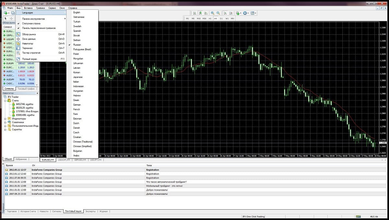Click the zoom in magnifier icon
The width and height of the screenshot is (389, 220).
coord(213,13)
